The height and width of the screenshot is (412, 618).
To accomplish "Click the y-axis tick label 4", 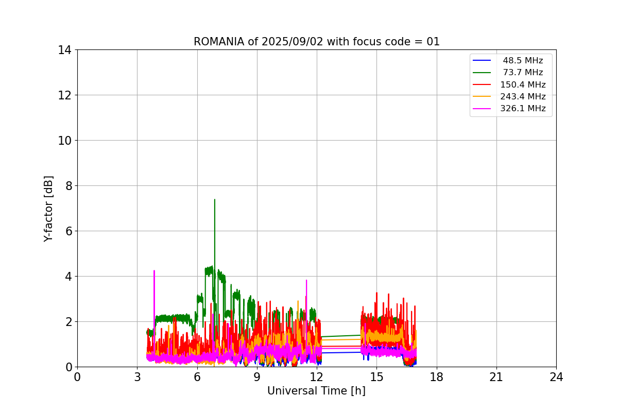I will click(67, 277).
